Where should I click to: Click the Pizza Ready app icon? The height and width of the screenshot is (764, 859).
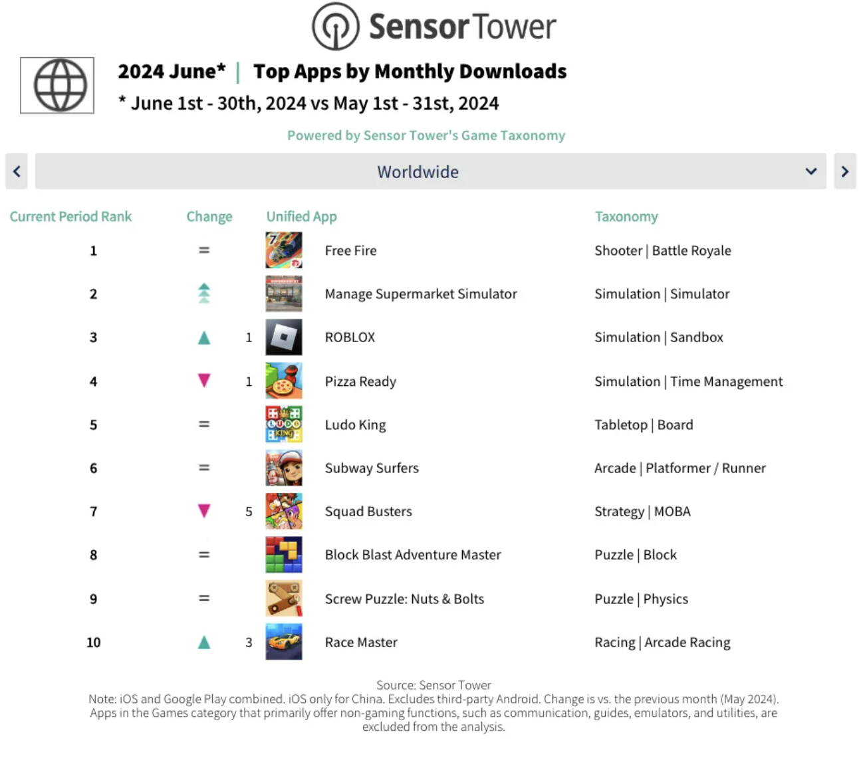click(x=283, y=381)
